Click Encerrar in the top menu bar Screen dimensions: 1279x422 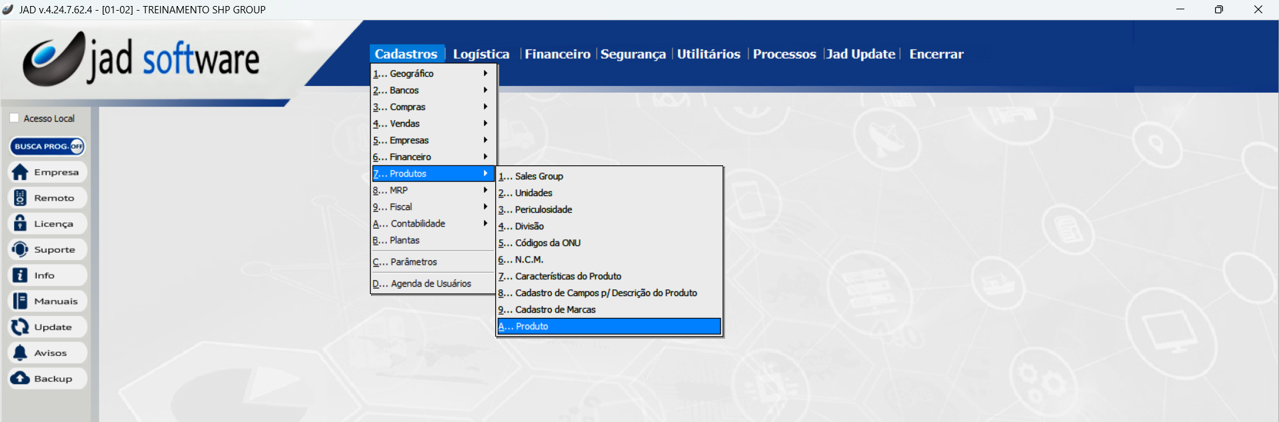936,54
